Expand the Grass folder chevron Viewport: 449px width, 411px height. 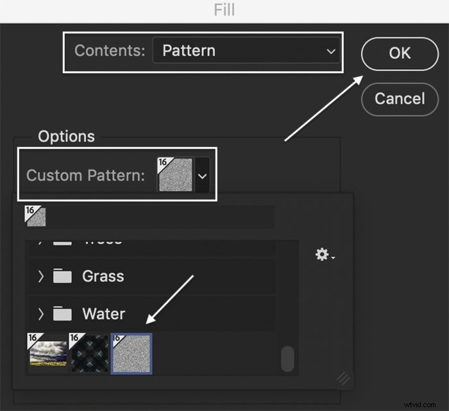(x=40, y=276)
